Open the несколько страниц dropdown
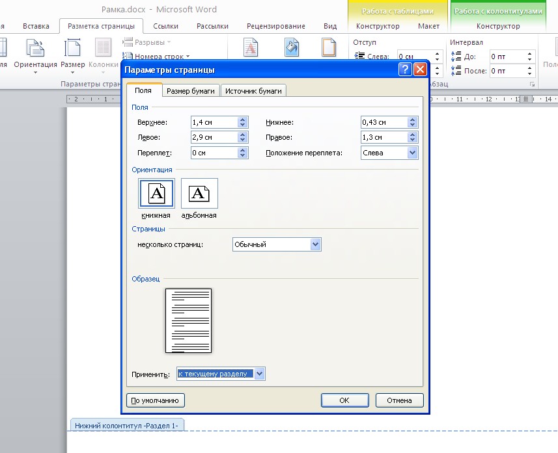The image size is (558, 453). pyautogui.click(x=316, y=244)
